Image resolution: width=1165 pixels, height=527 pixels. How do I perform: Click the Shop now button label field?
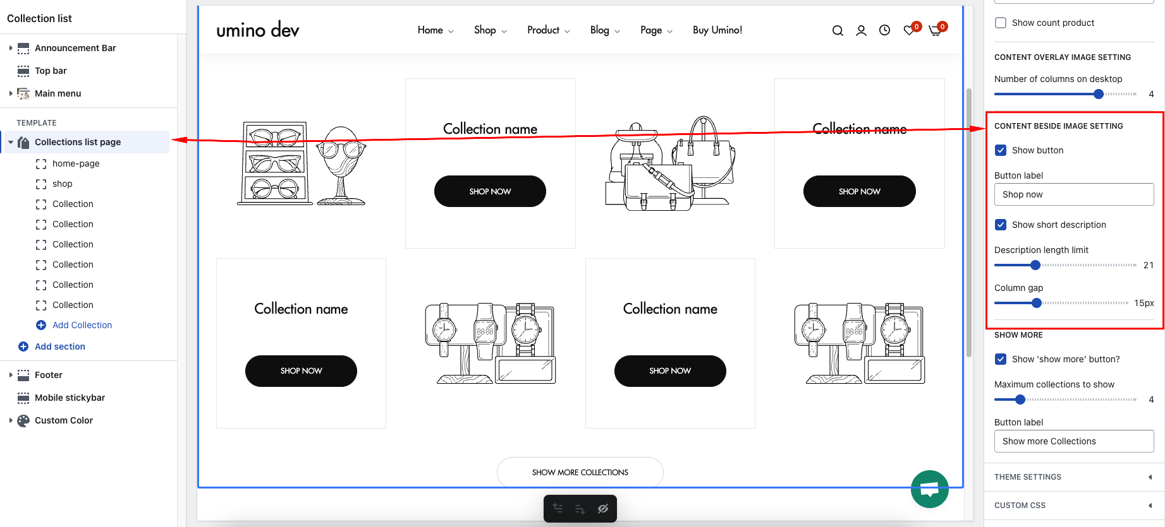(1073, 194)
